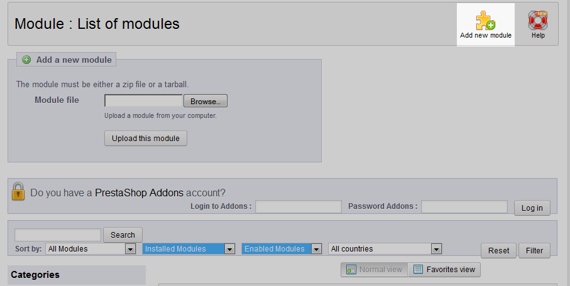The width and height of the screenshot is (570, 286).
Task: Expand the Enabled Modules dropdown
Action: (x=282, y=249)
